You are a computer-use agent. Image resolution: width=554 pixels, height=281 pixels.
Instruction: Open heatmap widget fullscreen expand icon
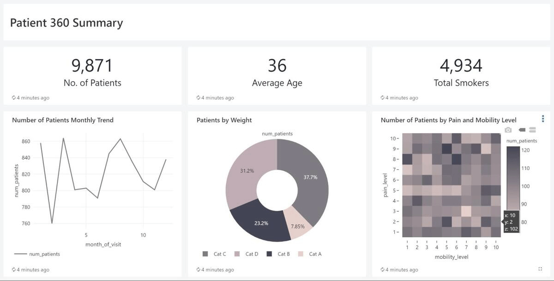(540, 269)
